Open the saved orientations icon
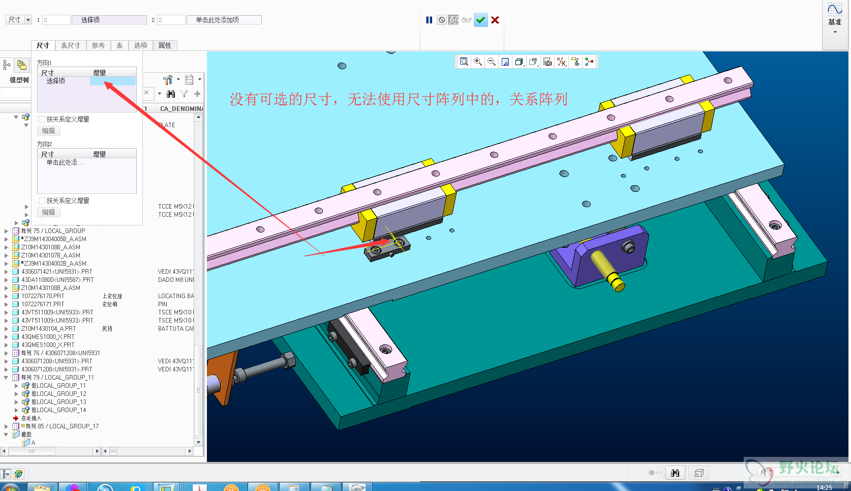Image resolution: width=851 pixels, height=491 pixels. (533, 62)
